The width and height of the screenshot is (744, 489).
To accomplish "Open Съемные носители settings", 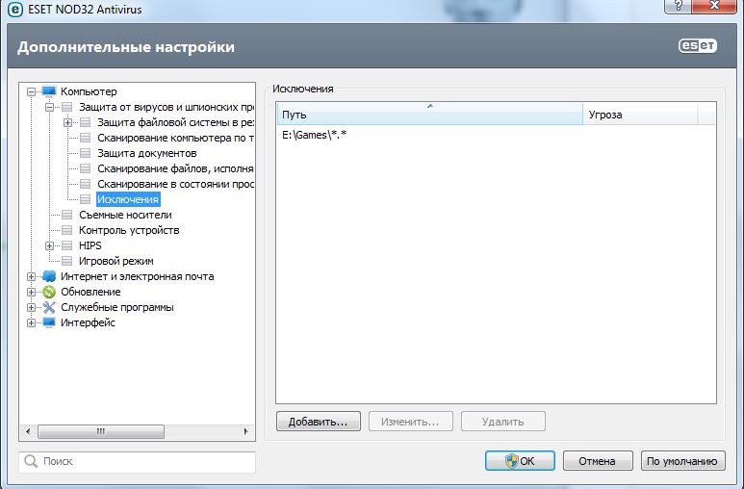I will click(x=125, y=215).
